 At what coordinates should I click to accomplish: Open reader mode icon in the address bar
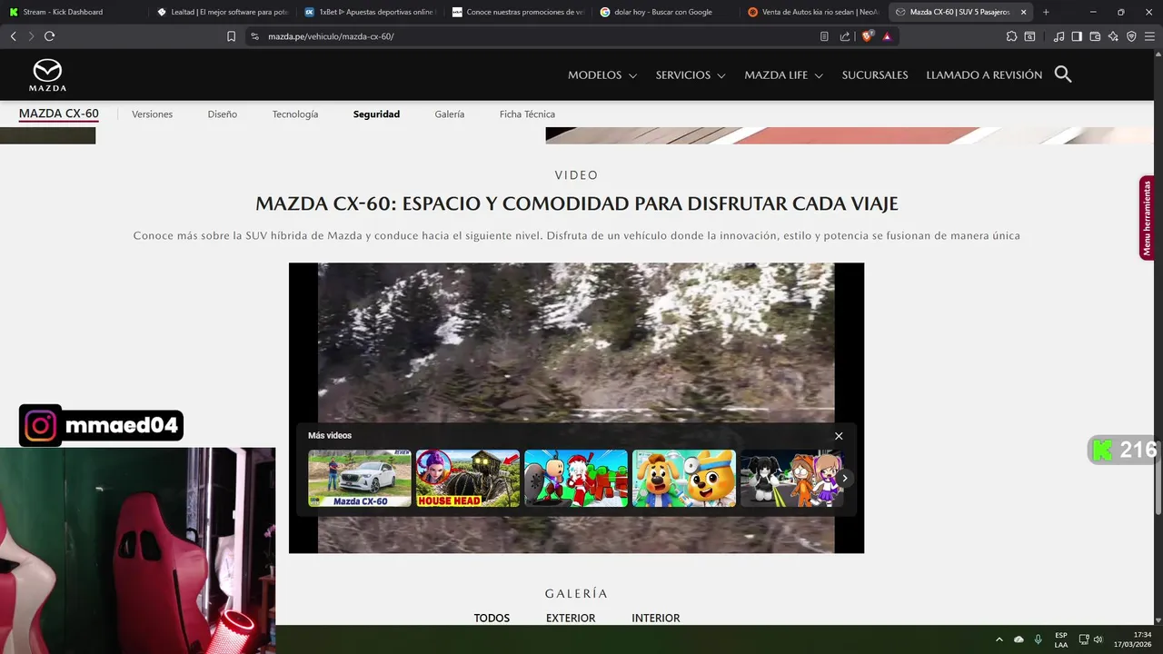pos(824,36)
